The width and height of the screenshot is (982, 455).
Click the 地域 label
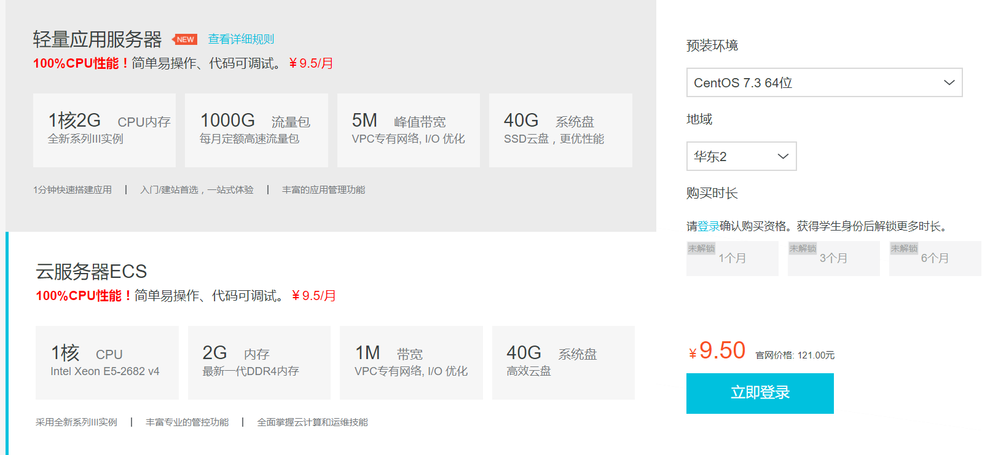(699, 119)
